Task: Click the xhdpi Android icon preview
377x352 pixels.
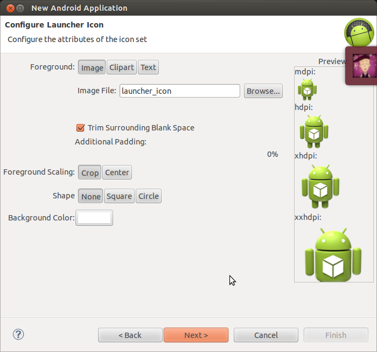Action: click(x=320, y=187)
